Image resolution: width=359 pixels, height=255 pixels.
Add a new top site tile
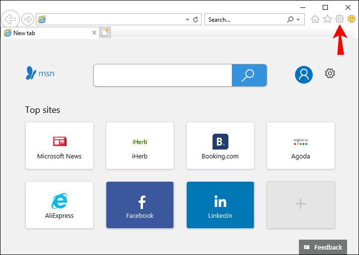(300, 205)
